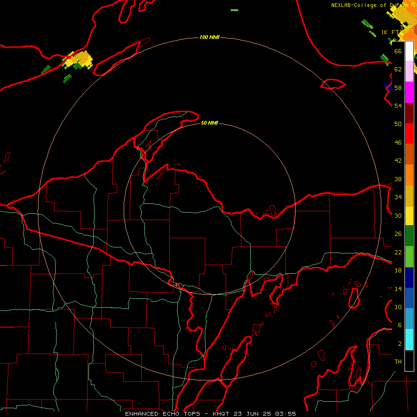Click the legend value "30"
The height and width of the screenshot is (417, 417).
398,215
